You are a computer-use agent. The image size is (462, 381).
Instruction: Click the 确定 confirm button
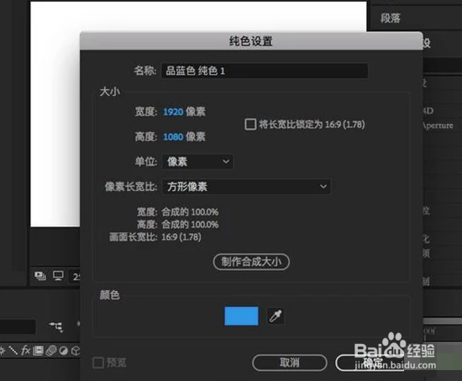pos(373,362)
